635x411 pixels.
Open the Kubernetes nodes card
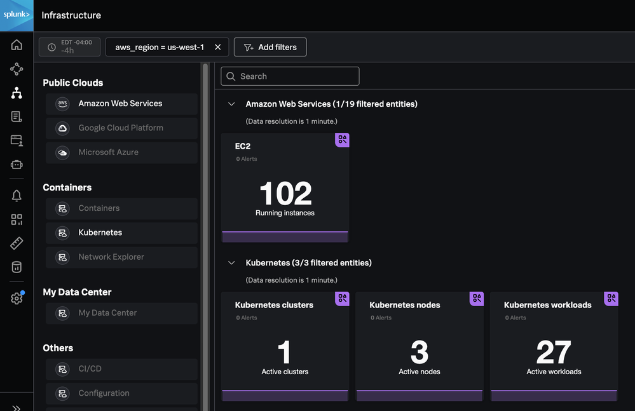(420, 346)
